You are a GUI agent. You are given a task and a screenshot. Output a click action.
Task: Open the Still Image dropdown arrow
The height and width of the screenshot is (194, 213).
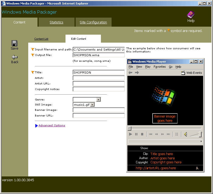pos(92,105)
